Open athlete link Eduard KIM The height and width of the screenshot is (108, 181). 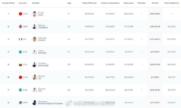42,90
